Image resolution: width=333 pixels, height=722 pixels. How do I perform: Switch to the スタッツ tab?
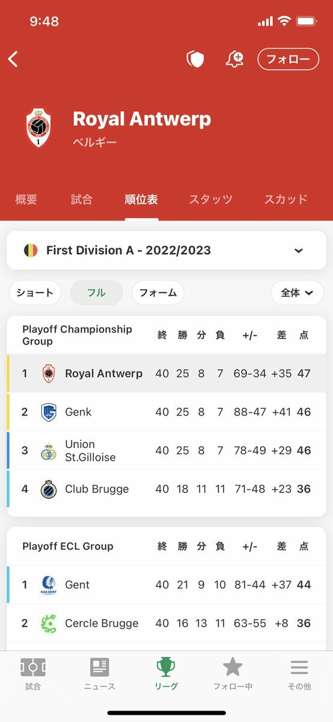pyautogui.click(x=210, y=199)
